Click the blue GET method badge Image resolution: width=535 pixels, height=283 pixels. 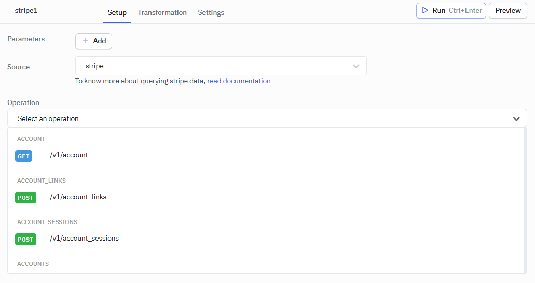(23, 156)
